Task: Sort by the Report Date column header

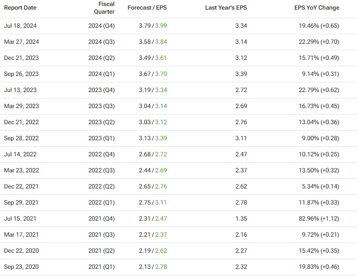Action: pos(20,8)
